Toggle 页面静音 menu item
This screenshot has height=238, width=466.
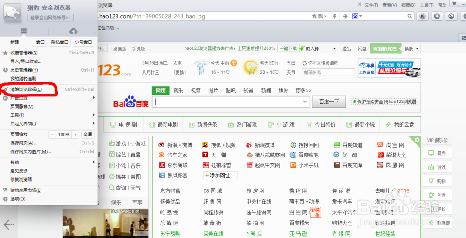(x=49, y=106)
